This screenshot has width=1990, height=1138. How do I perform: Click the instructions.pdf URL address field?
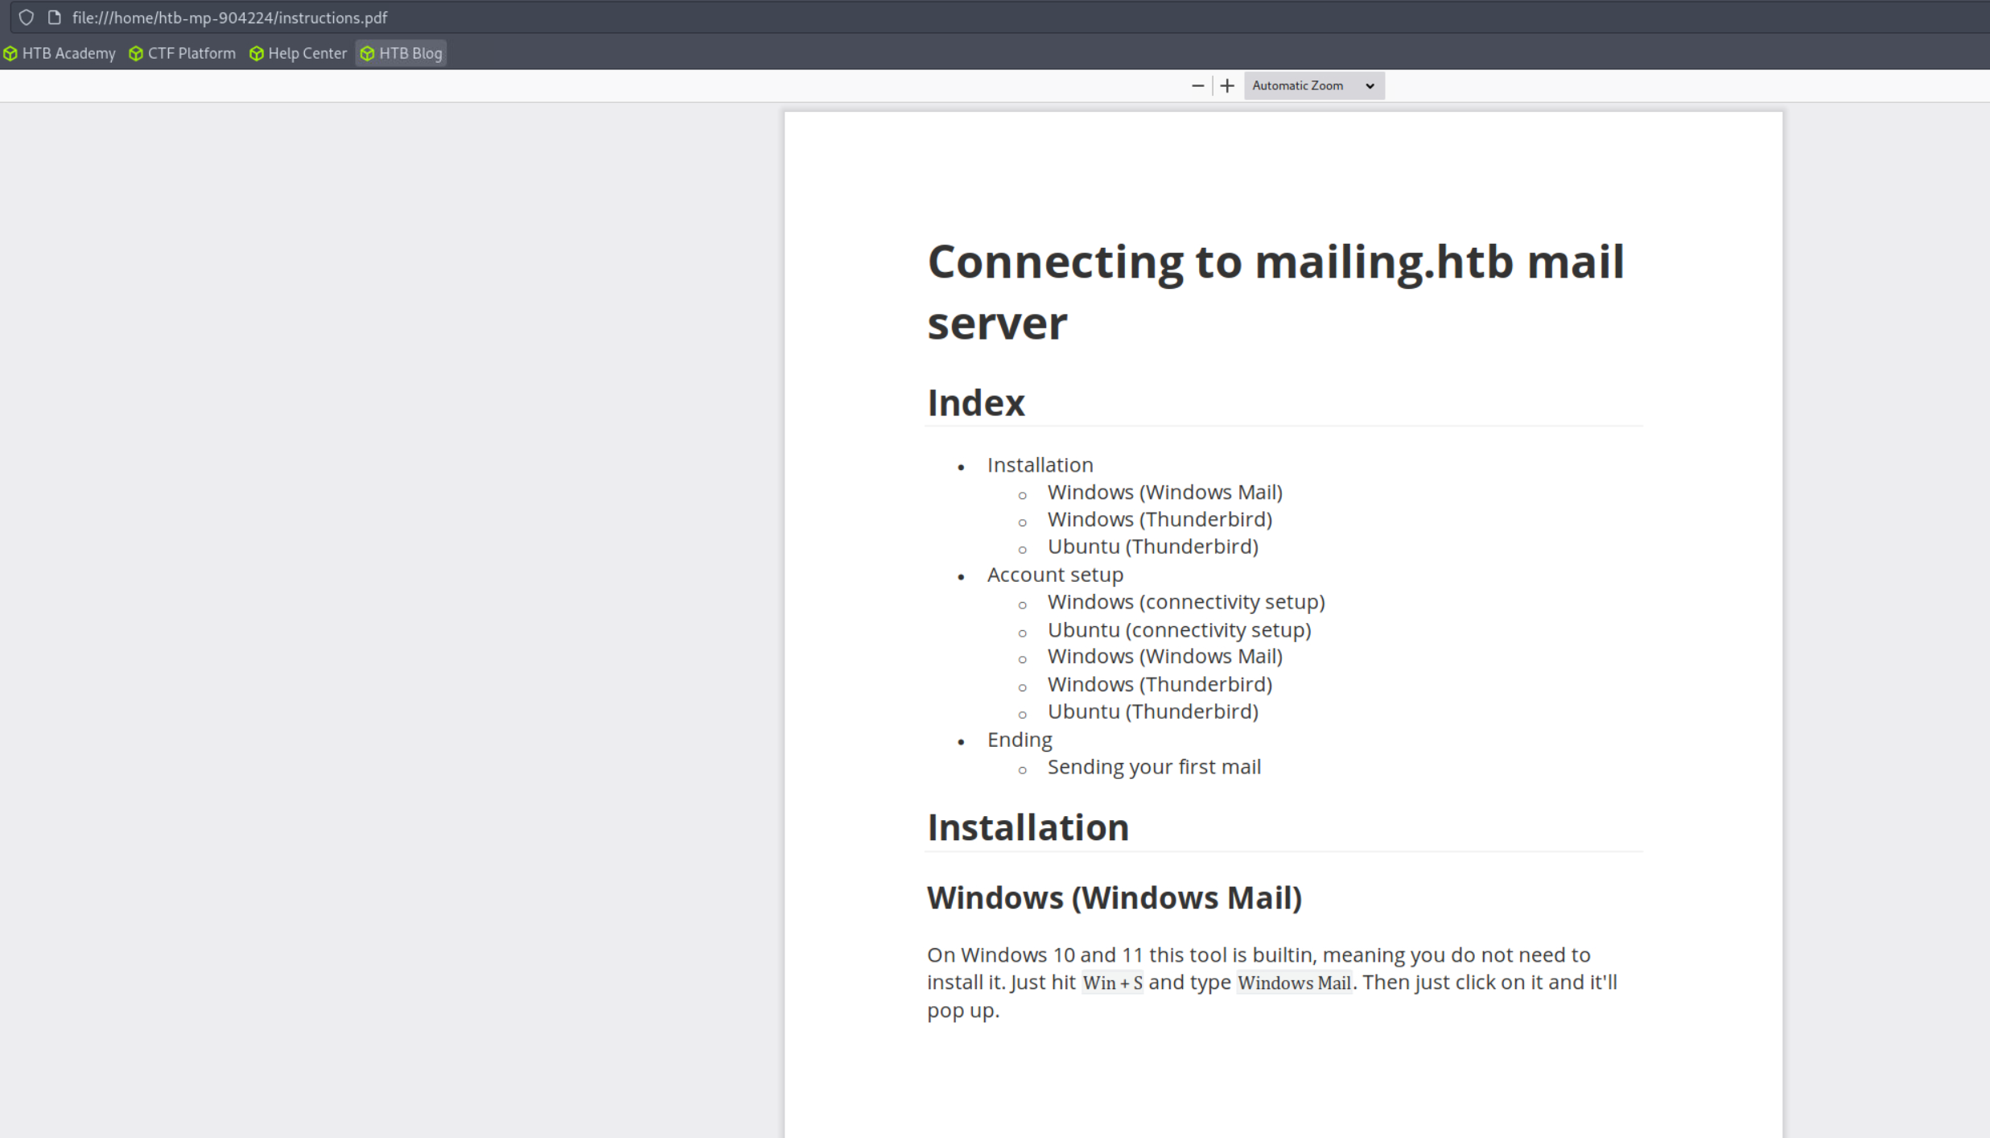[x=229, y=17]
